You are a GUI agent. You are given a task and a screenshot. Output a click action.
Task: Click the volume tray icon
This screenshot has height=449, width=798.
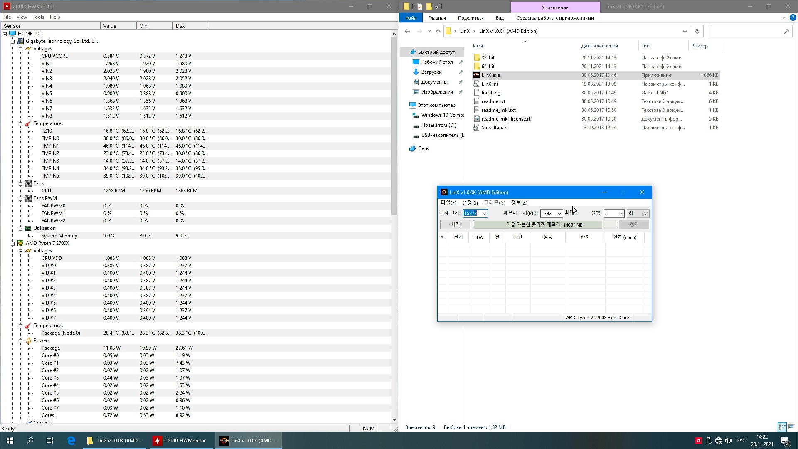728,441
